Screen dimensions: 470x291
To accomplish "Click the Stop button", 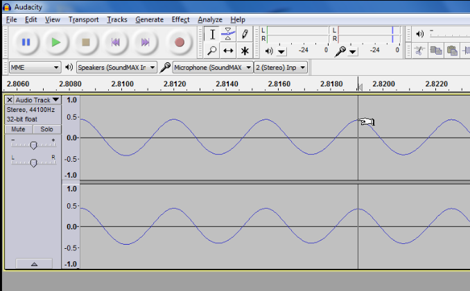I will pyautogui.click(x=86, y=42).
